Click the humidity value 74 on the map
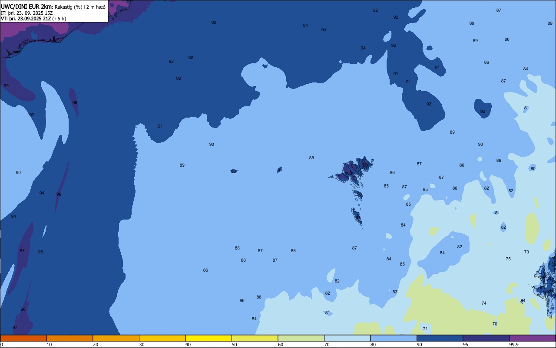Viewport: 556px width, 348px height. coord(484,303)
